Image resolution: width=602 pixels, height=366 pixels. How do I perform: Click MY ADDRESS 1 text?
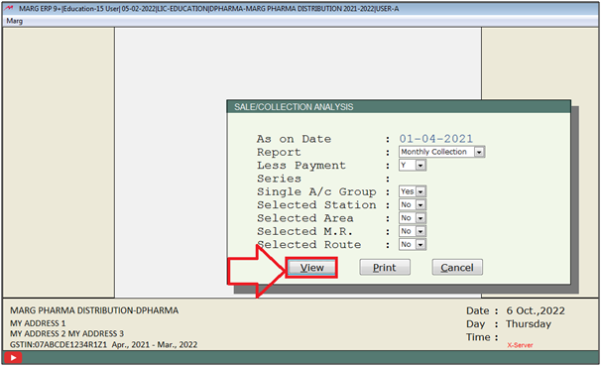tap(38, 323)
